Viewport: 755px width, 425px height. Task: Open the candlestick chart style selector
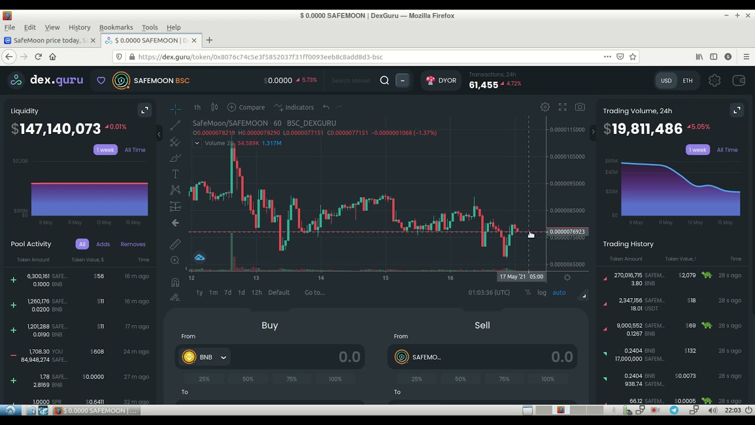(x=215, y=107)
